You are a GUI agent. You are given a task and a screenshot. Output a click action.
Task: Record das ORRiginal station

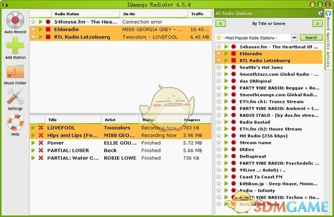(234, 81)
